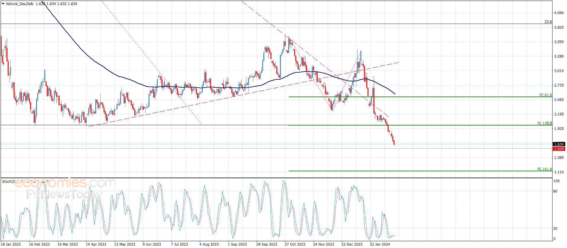Click the stochastic 80 level label
This screenshot has height=248, width=567.
point(555,191)
